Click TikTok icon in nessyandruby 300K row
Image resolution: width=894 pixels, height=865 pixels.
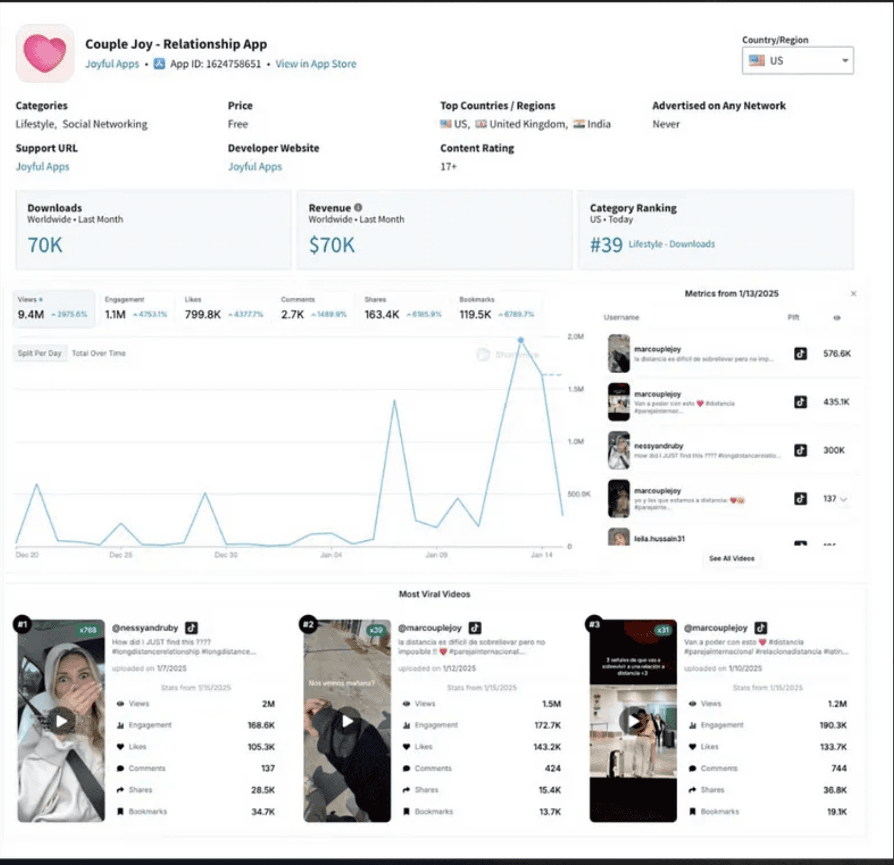pos(800,450)
